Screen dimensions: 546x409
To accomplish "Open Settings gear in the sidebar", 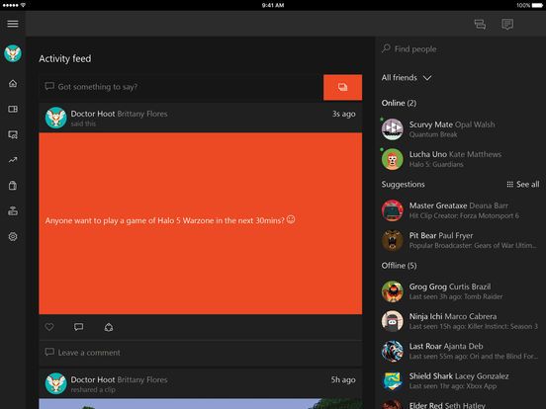I will (x=13, y=236).
